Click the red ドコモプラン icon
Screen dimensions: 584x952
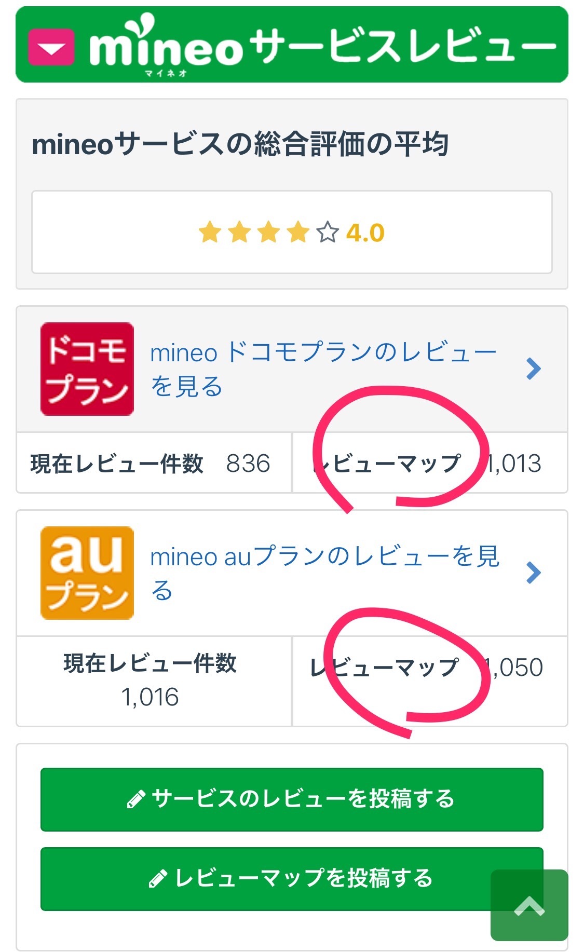pyautogui.click(x=87, y=369)
